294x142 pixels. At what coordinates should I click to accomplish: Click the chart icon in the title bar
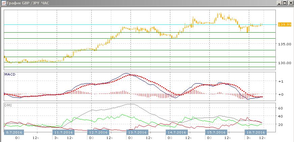tap(3, 3)
